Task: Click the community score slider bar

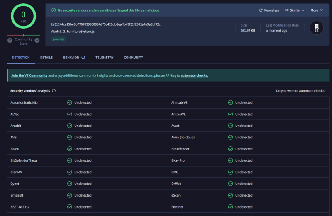Action: pos(23,35)
